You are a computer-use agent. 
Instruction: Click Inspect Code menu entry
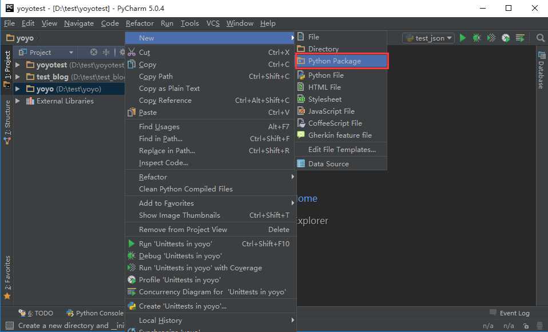click(x=211, y=163)
